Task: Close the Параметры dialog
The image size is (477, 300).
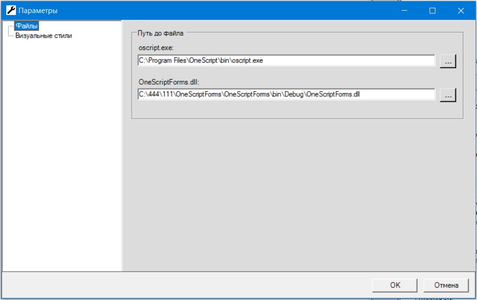Action: [461, 10]
